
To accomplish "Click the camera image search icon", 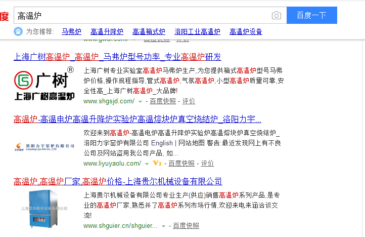I will tap(277, 15).
